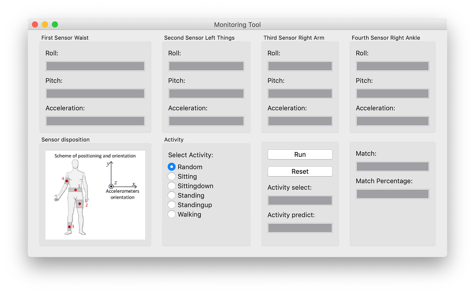Click the Pitch field under Third Sensor Right Arm
475x294 pixels.
300,93
